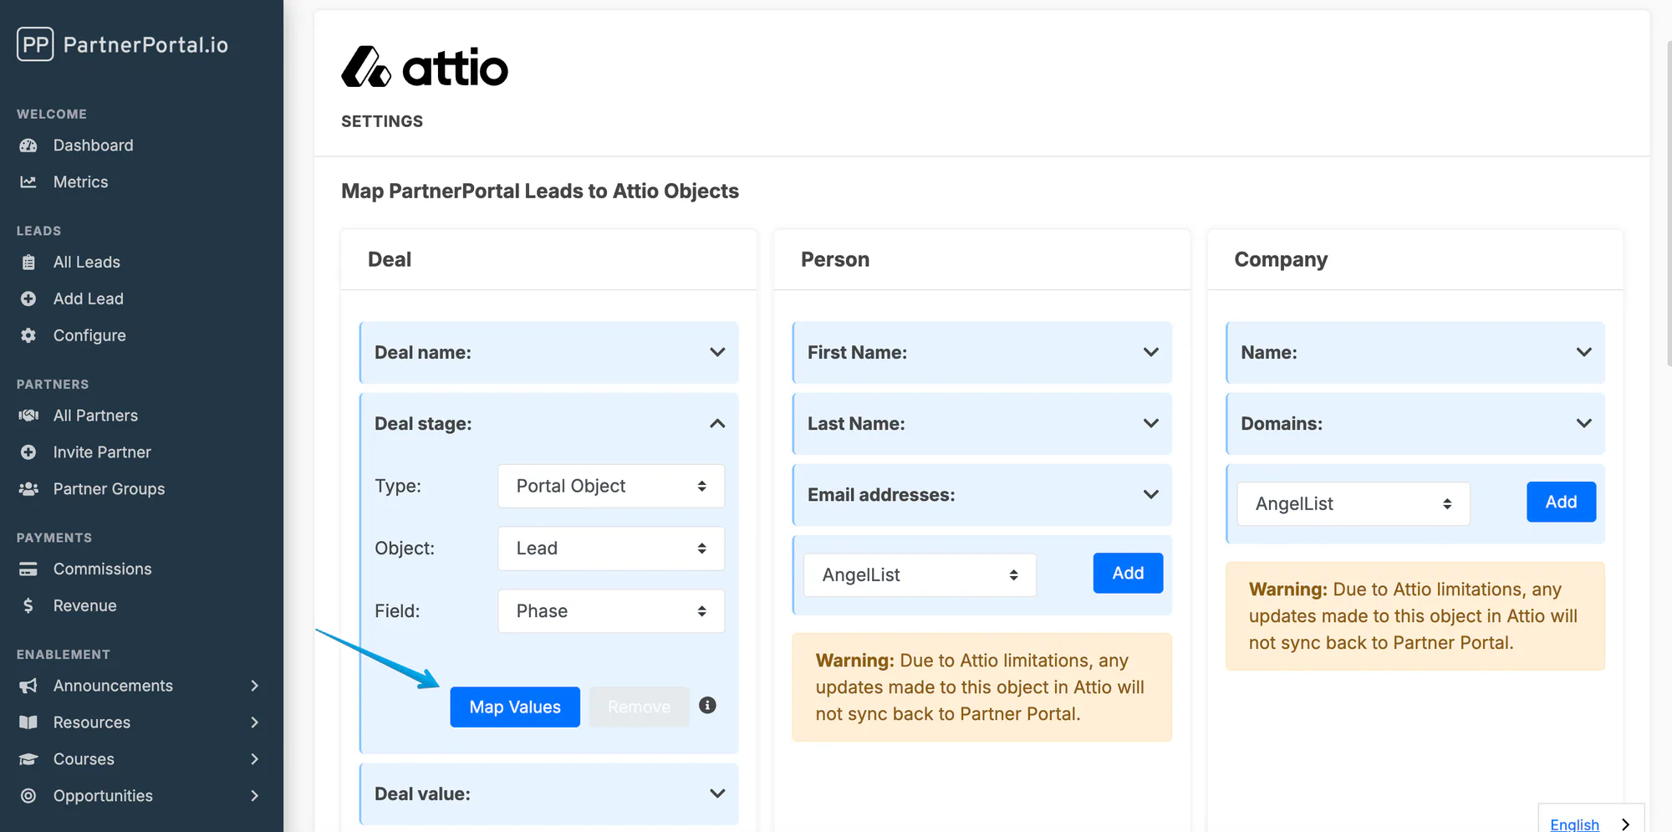Click the disabled Remove button

tap(640, 707)
